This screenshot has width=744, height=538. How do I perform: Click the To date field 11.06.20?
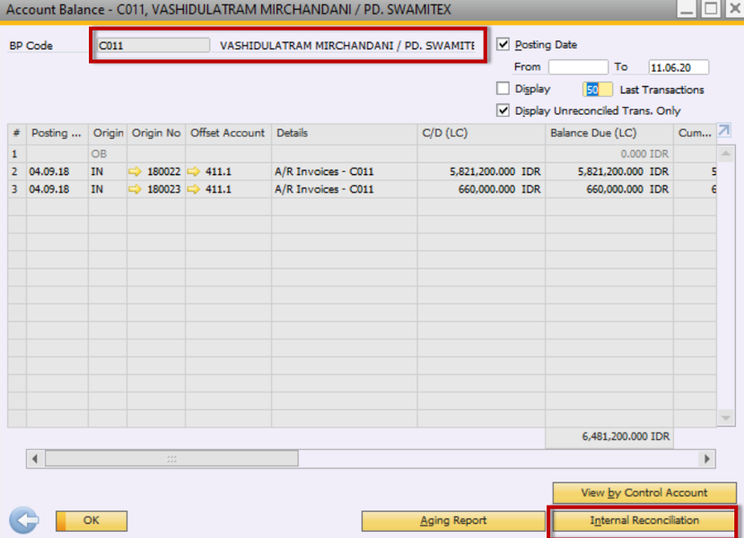[x=678, y=67]
